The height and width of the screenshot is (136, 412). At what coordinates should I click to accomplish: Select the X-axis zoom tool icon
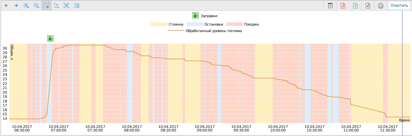56,6
